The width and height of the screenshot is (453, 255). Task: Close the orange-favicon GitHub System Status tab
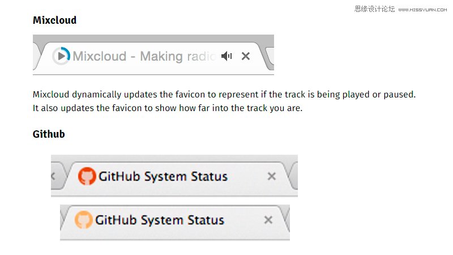point(268,220)
